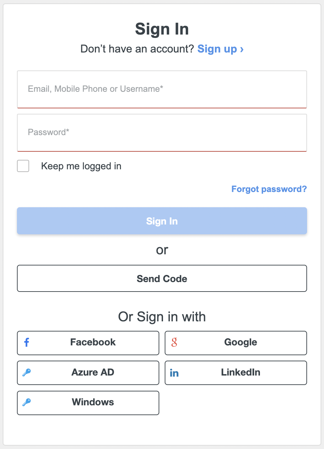
Task: Choose LinkedIn sign-in option
Action: tap(236, 373)
